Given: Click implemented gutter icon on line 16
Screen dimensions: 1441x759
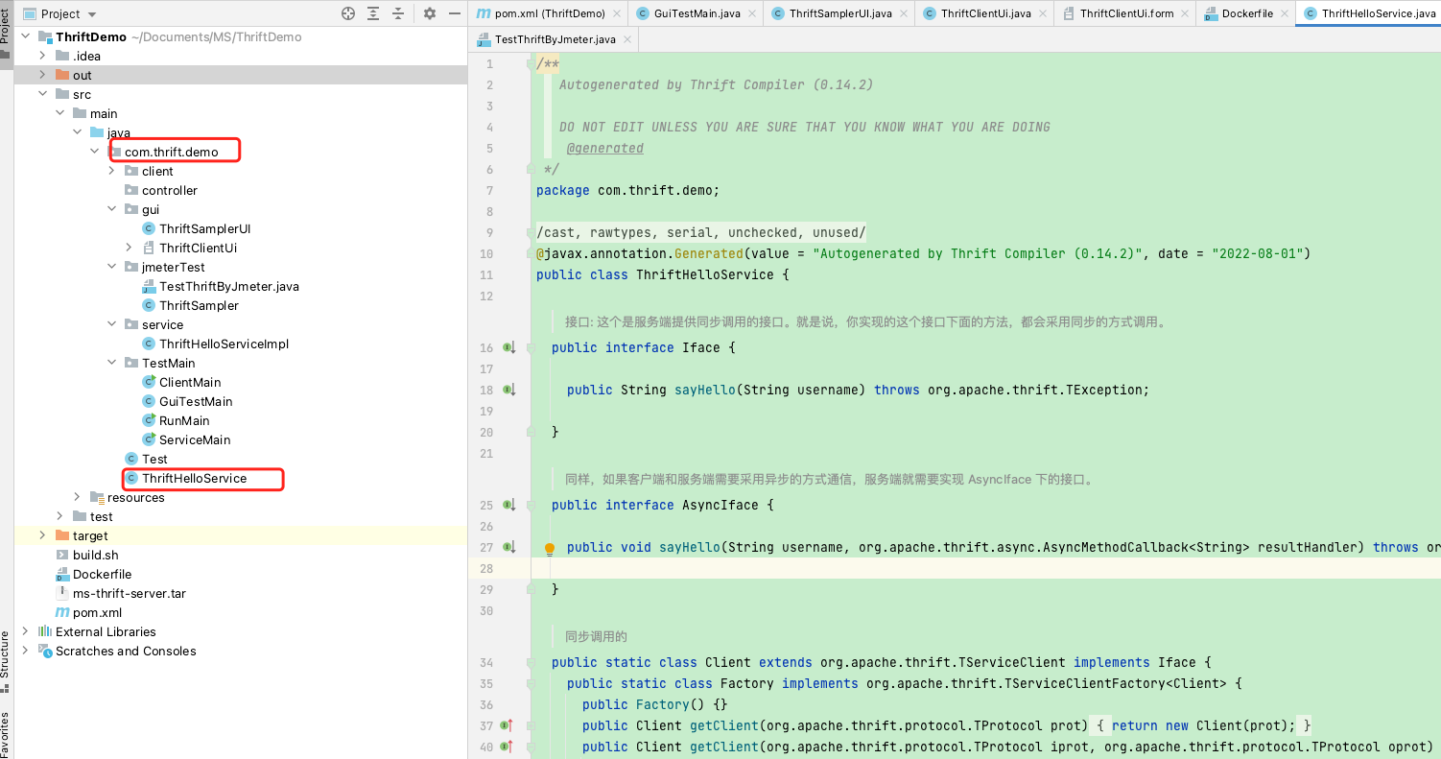Looking at the screenshot, I should tap(508, 347).
